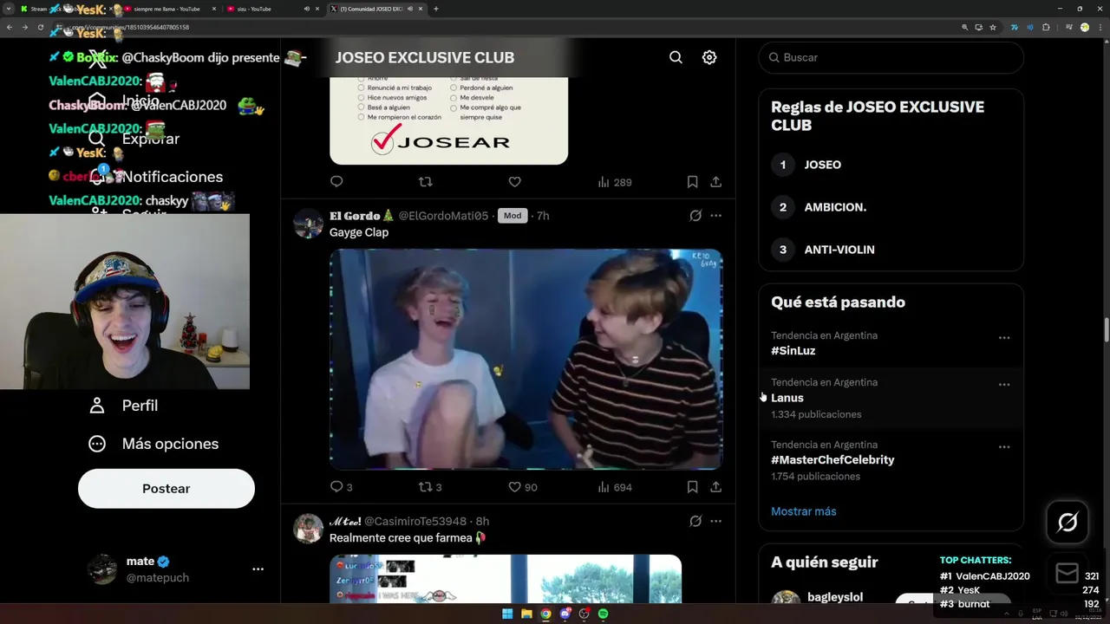
Task: Click rule 3 'ANTI-VIOLIN'
Action: click(839, 250)
